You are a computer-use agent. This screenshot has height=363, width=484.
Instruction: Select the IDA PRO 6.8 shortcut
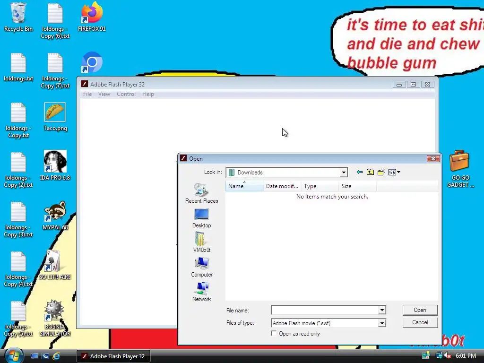pyautogui.click(x=55, y=166)
